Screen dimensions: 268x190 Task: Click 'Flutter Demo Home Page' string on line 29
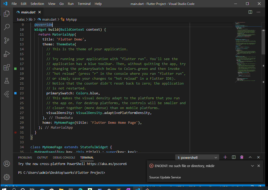[x=114, y=123]
